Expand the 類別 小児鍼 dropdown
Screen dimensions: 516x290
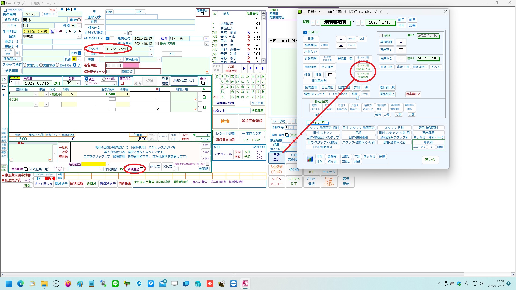[79, 37]
